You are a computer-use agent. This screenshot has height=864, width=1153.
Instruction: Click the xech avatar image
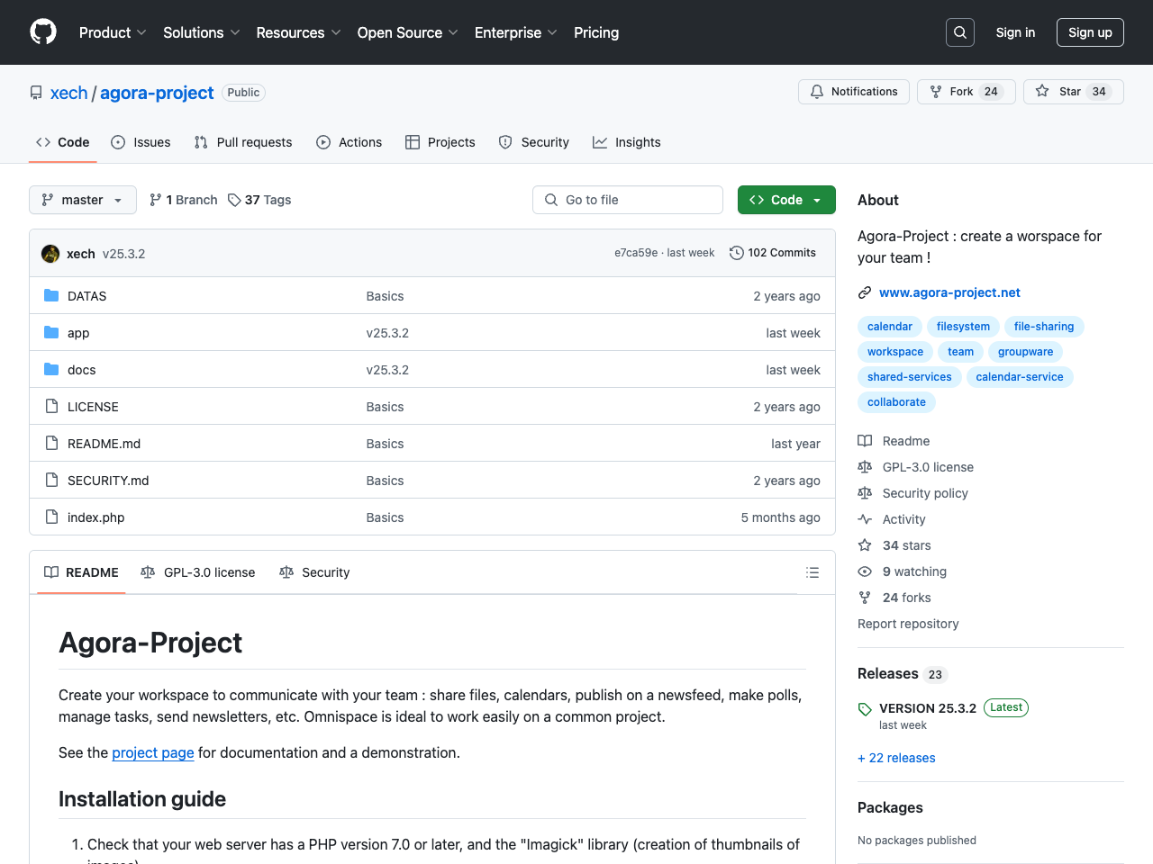(50, 254)
